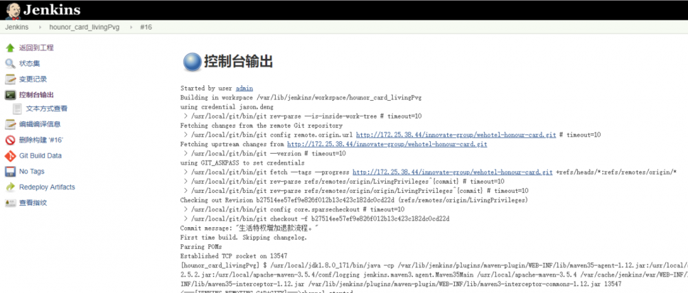Image resolution: width=688 pixels, height=293 pixels.
Task: Open 文本方式查看 plain text link
Action: pos(47,108)
